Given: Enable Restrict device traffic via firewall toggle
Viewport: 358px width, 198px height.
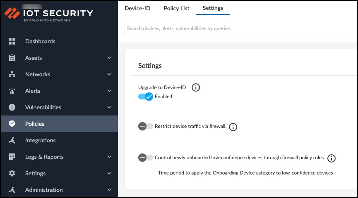Looking at the screenshot, I should [145, 126].
